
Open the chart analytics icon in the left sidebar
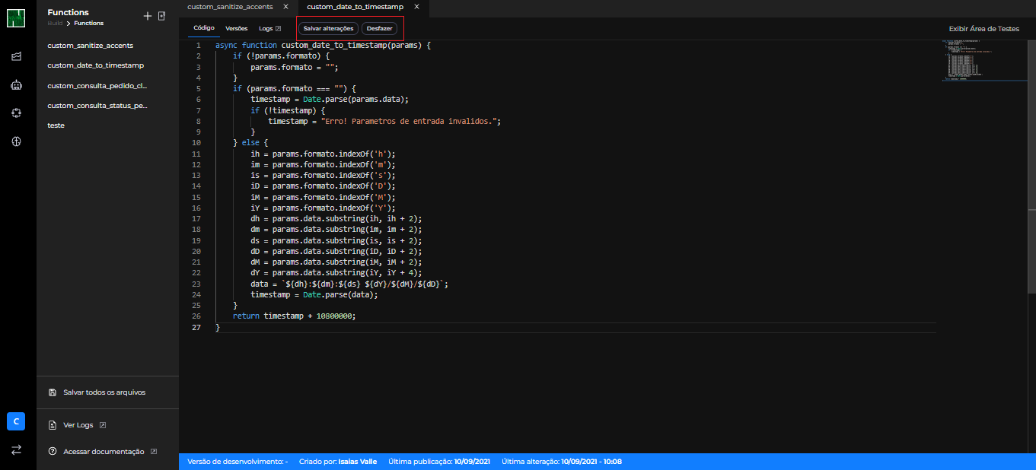pos(17,57)
